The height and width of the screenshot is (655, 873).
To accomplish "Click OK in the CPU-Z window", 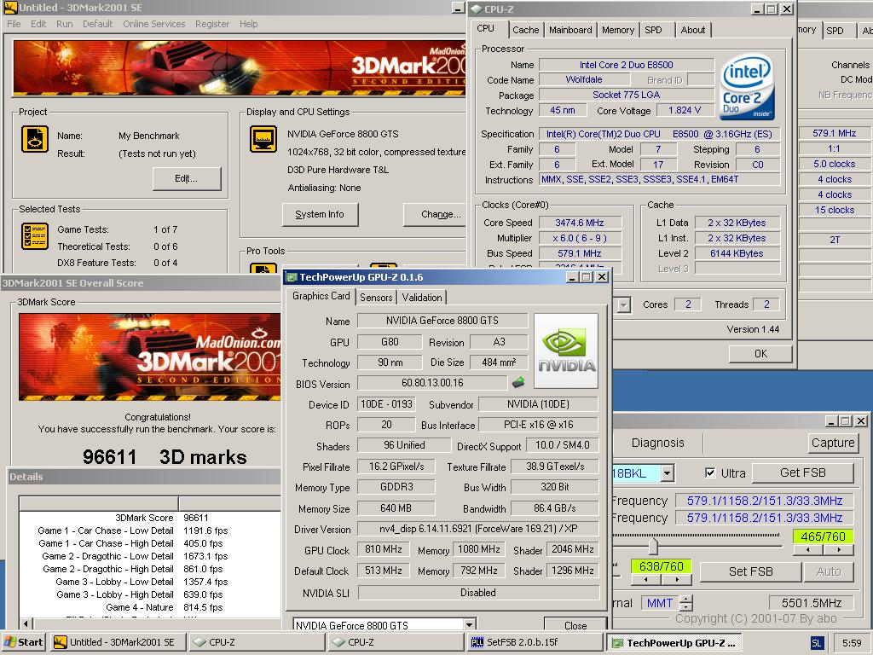I will tap(760, 354).
